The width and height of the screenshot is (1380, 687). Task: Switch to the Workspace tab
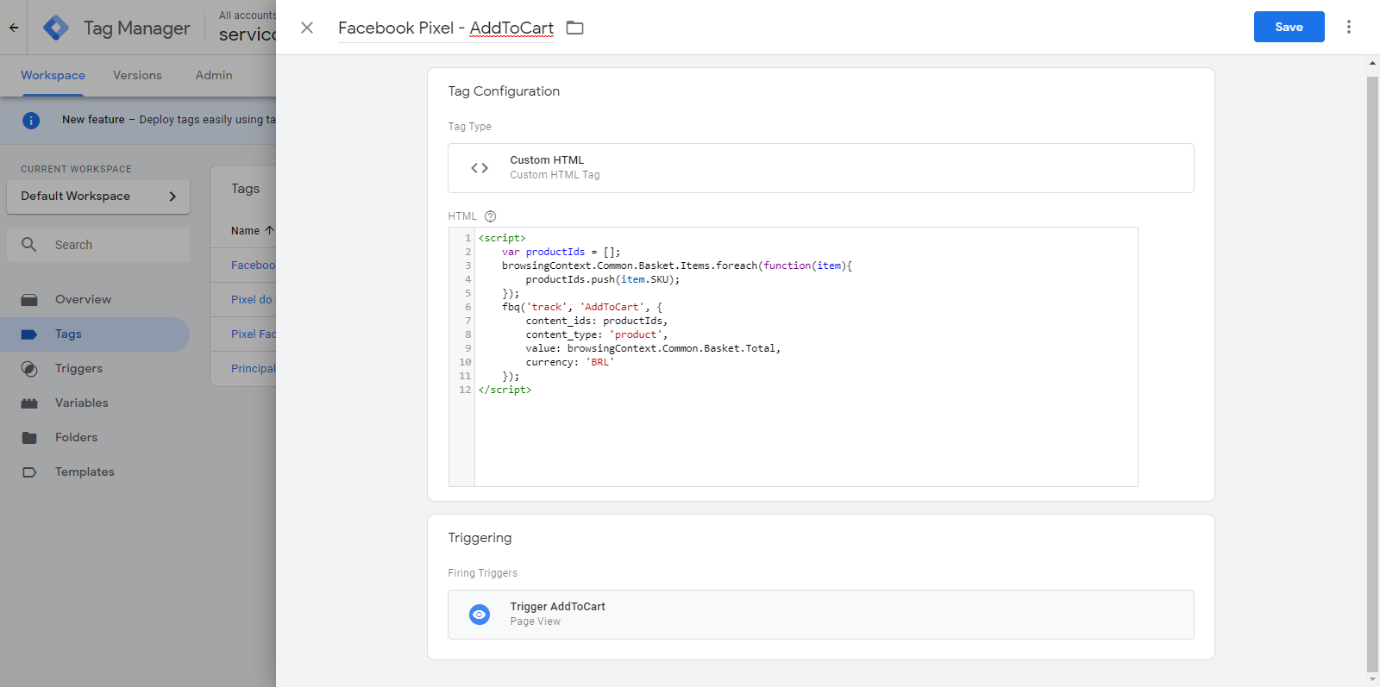[x=53, y=76]
